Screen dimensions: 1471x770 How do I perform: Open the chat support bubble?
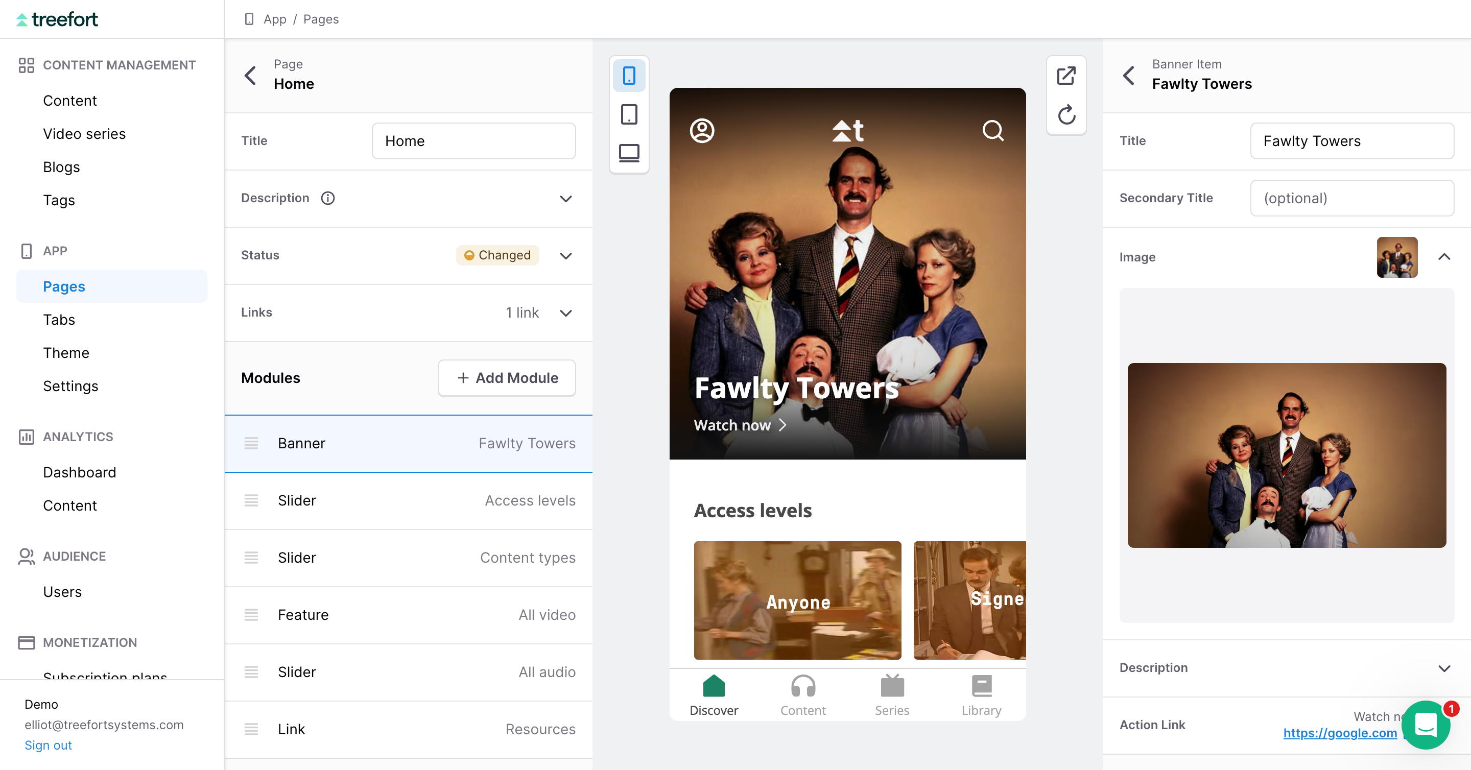pyautogui.click(x=1426, y=725)
